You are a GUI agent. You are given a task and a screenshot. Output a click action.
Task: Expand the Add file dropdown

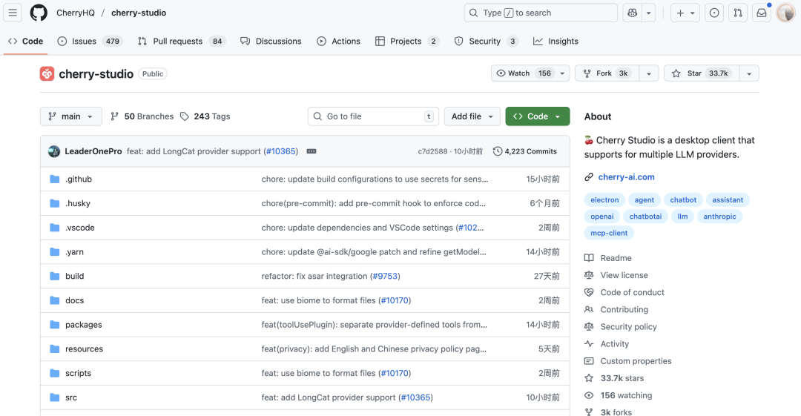[x=472, y=116]
